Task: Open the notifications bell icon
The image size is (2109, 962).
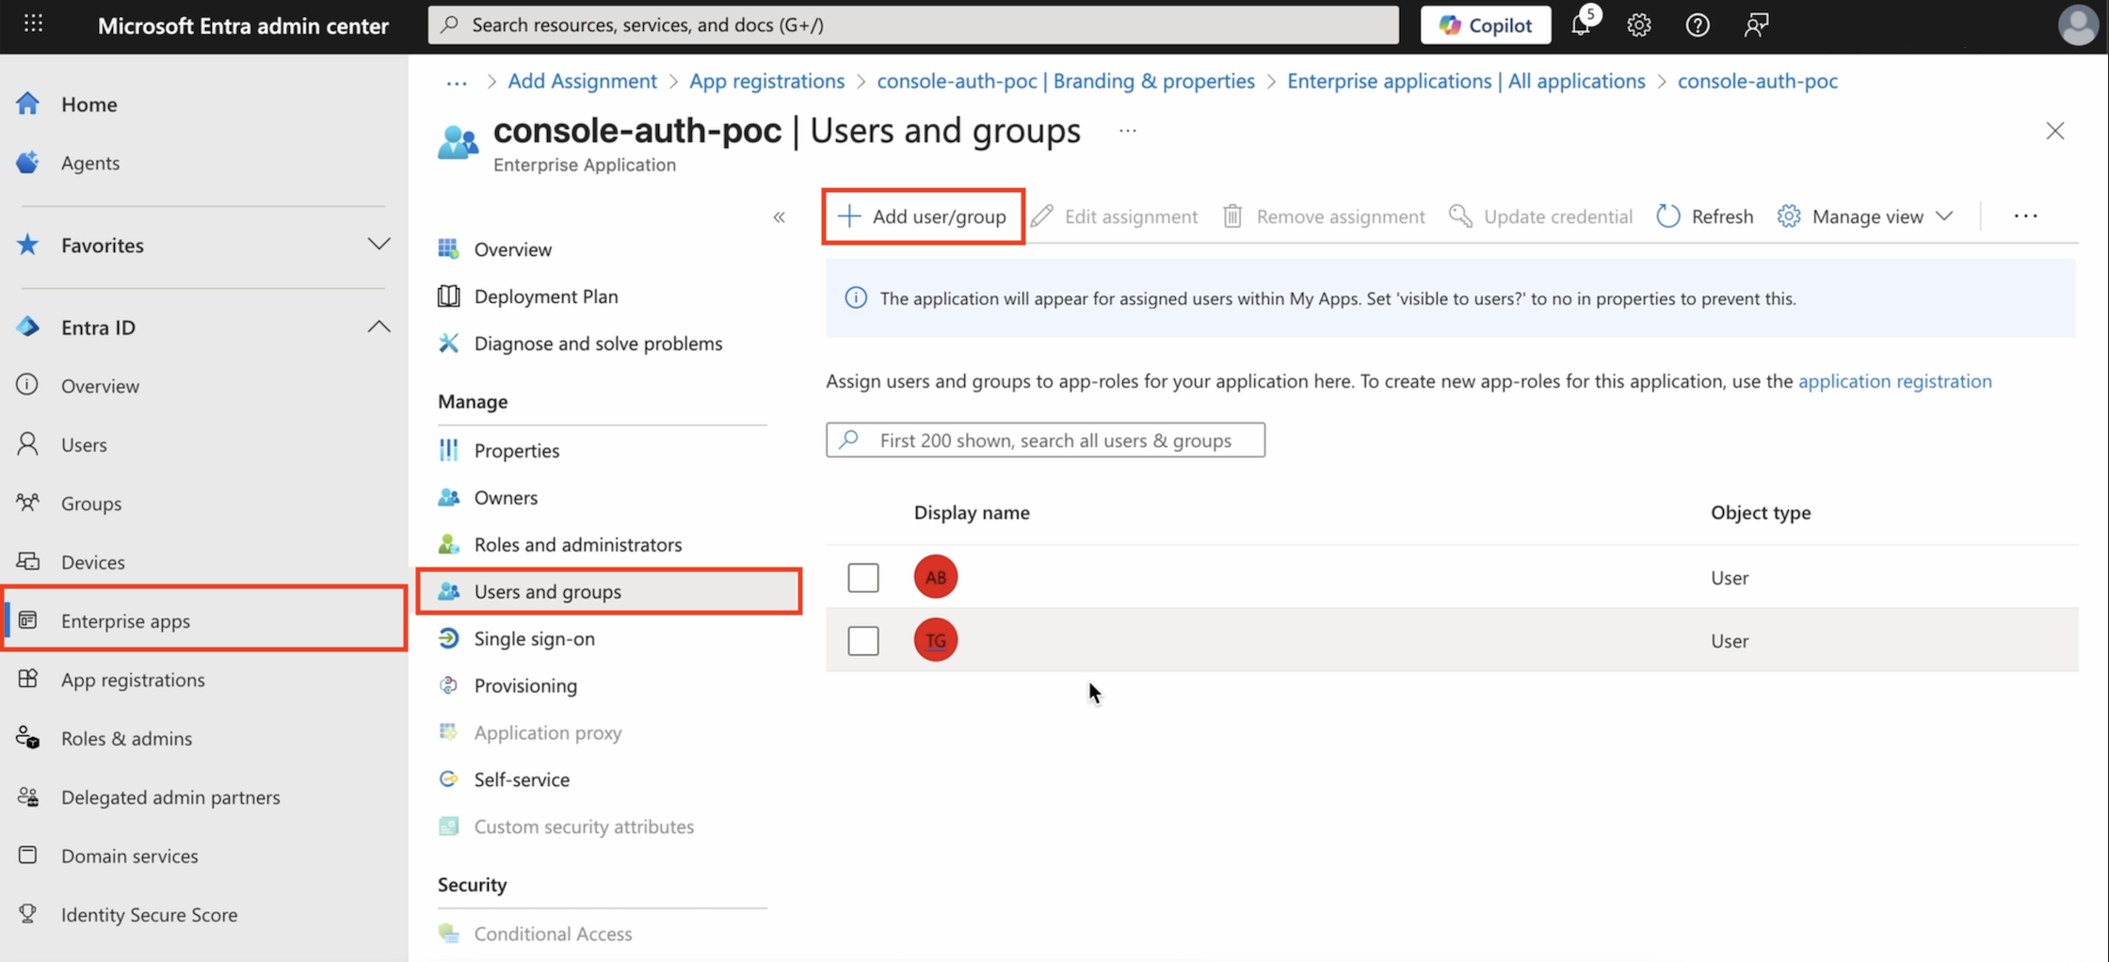Action: 1581,25
